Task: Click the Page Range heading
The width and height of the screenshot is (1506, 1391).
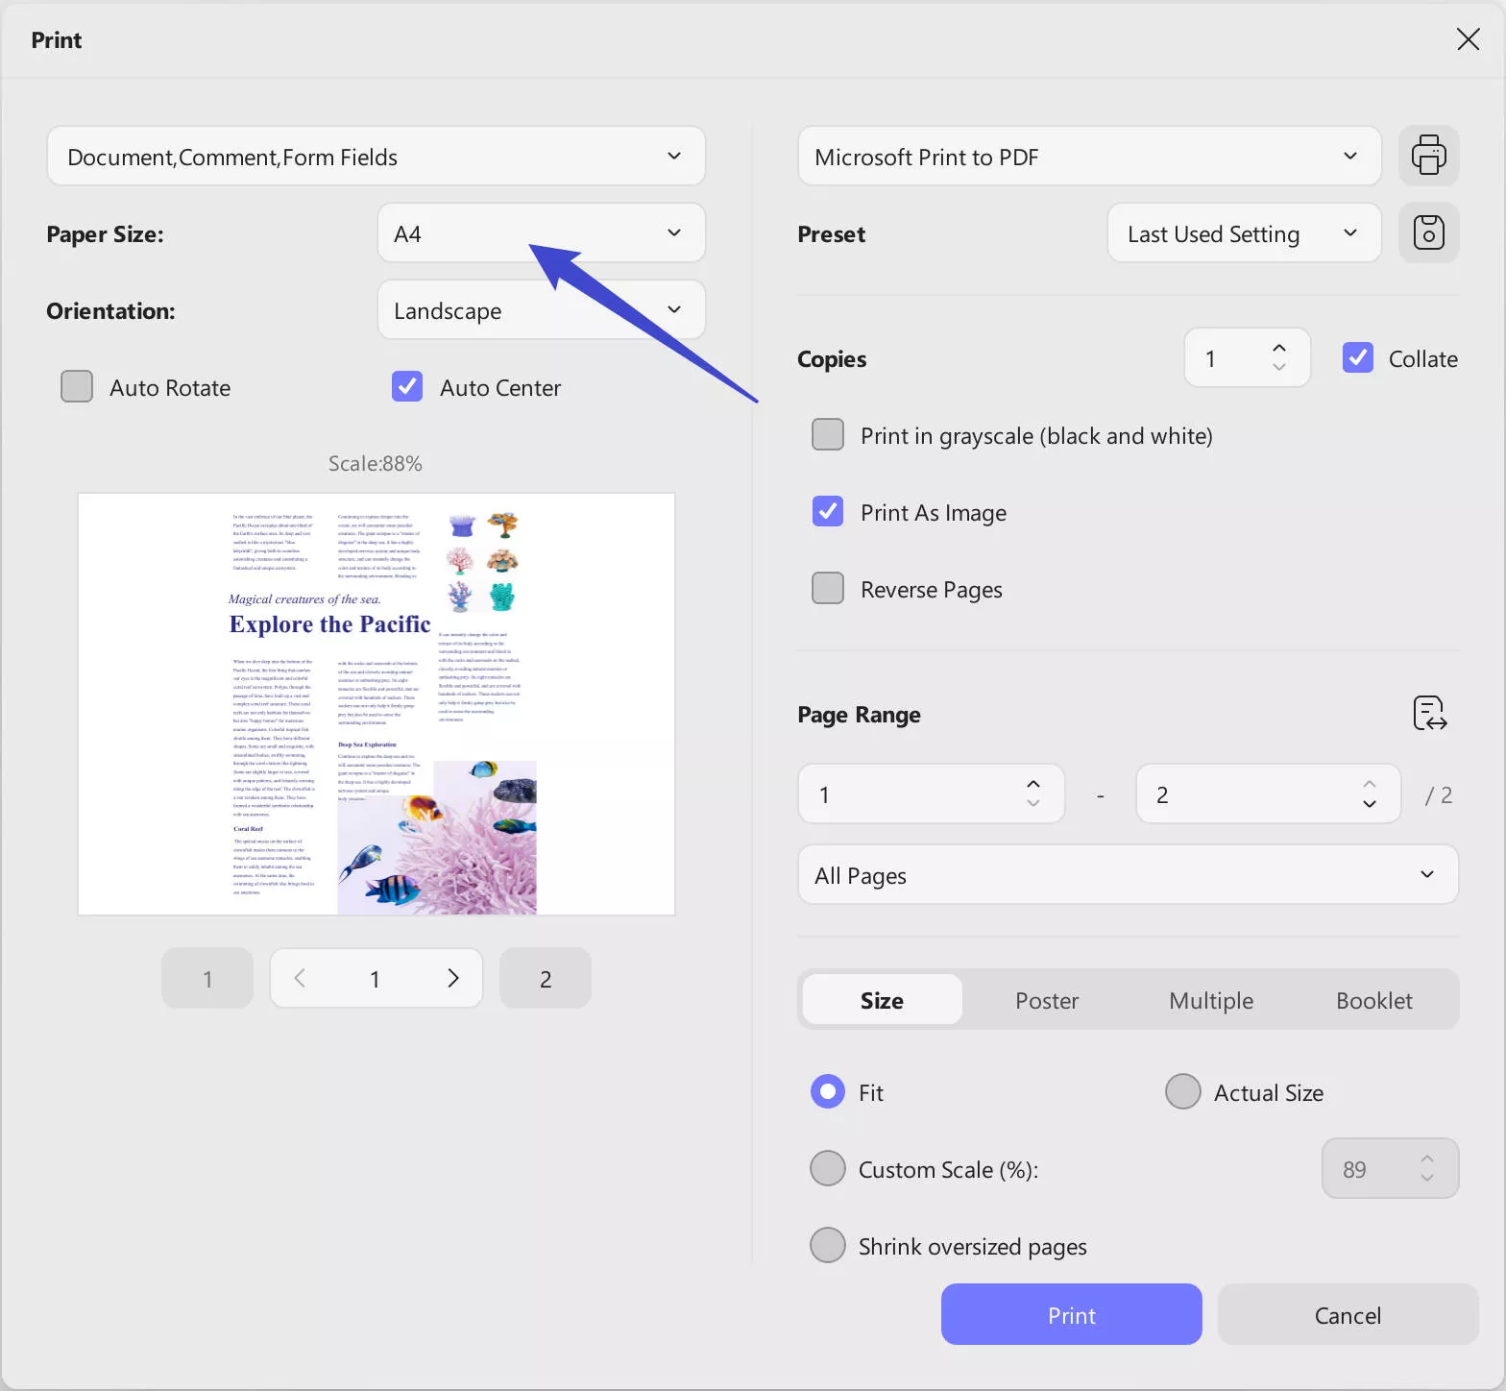Action: [860, 715]
